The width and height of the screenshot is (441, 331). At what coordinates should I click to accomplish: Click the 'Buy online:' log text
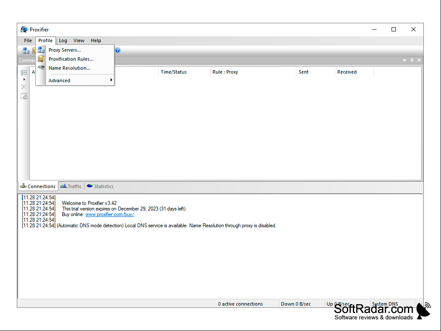coord(73,214)
